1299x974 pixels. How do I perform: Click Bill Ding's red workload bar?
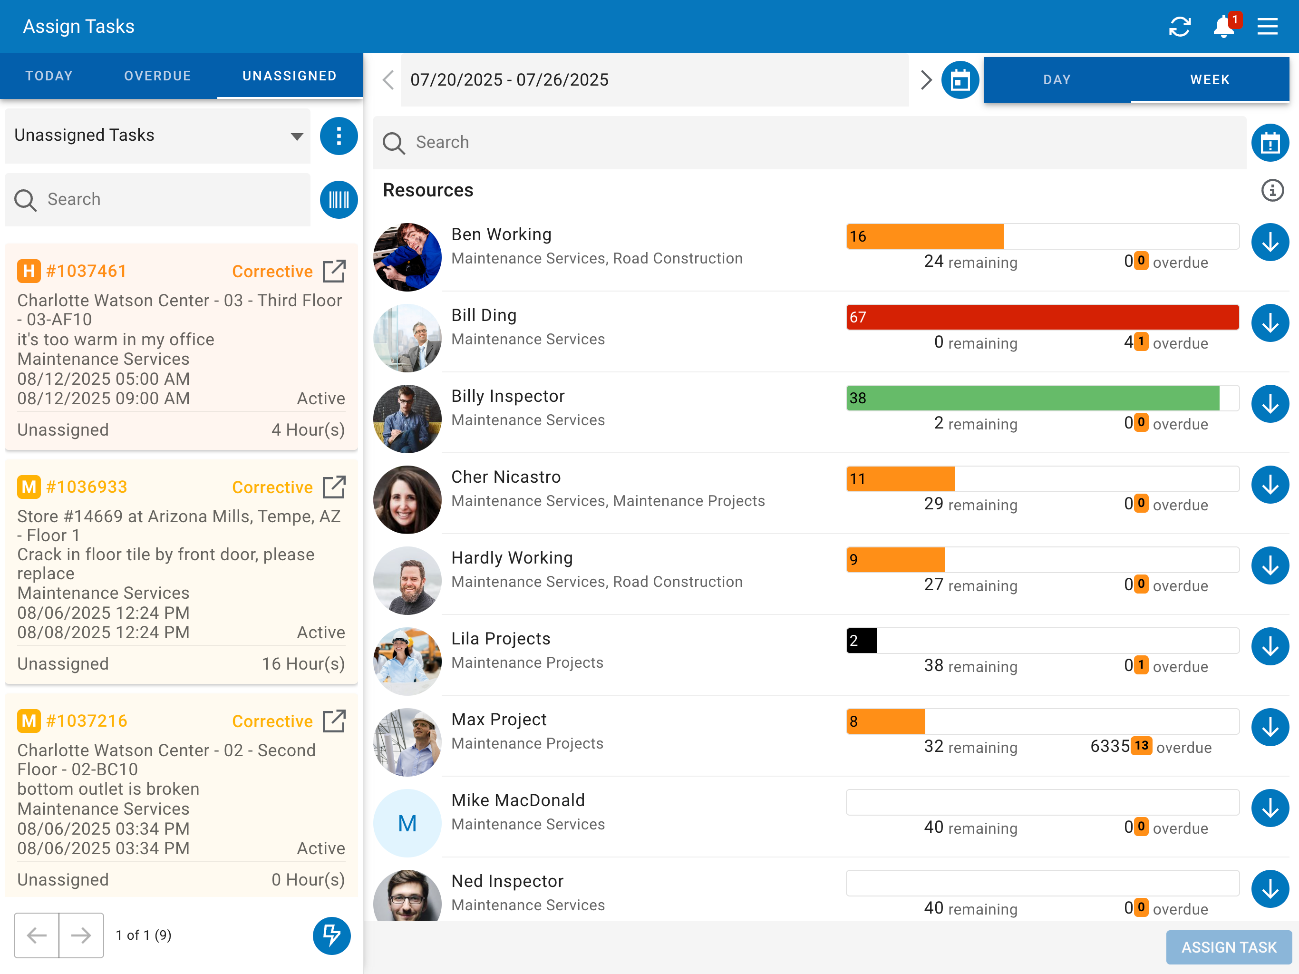(x=1042, y=317)
